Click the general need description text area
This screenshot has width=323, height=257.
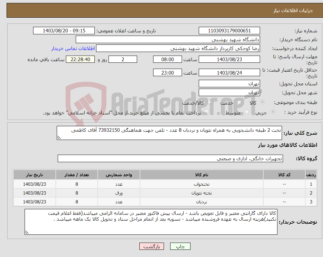click(169, 133)
